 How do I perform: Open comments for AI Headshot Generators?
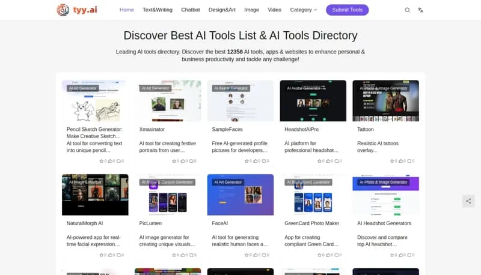coord(409,255)
